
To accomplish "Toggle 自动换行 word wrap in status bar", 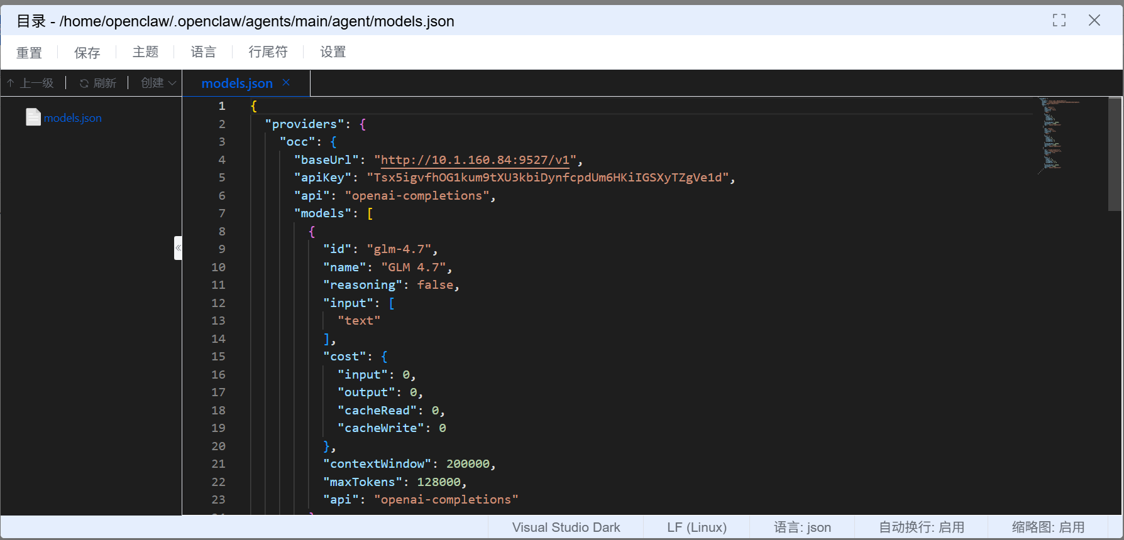I will pos(921,527).
